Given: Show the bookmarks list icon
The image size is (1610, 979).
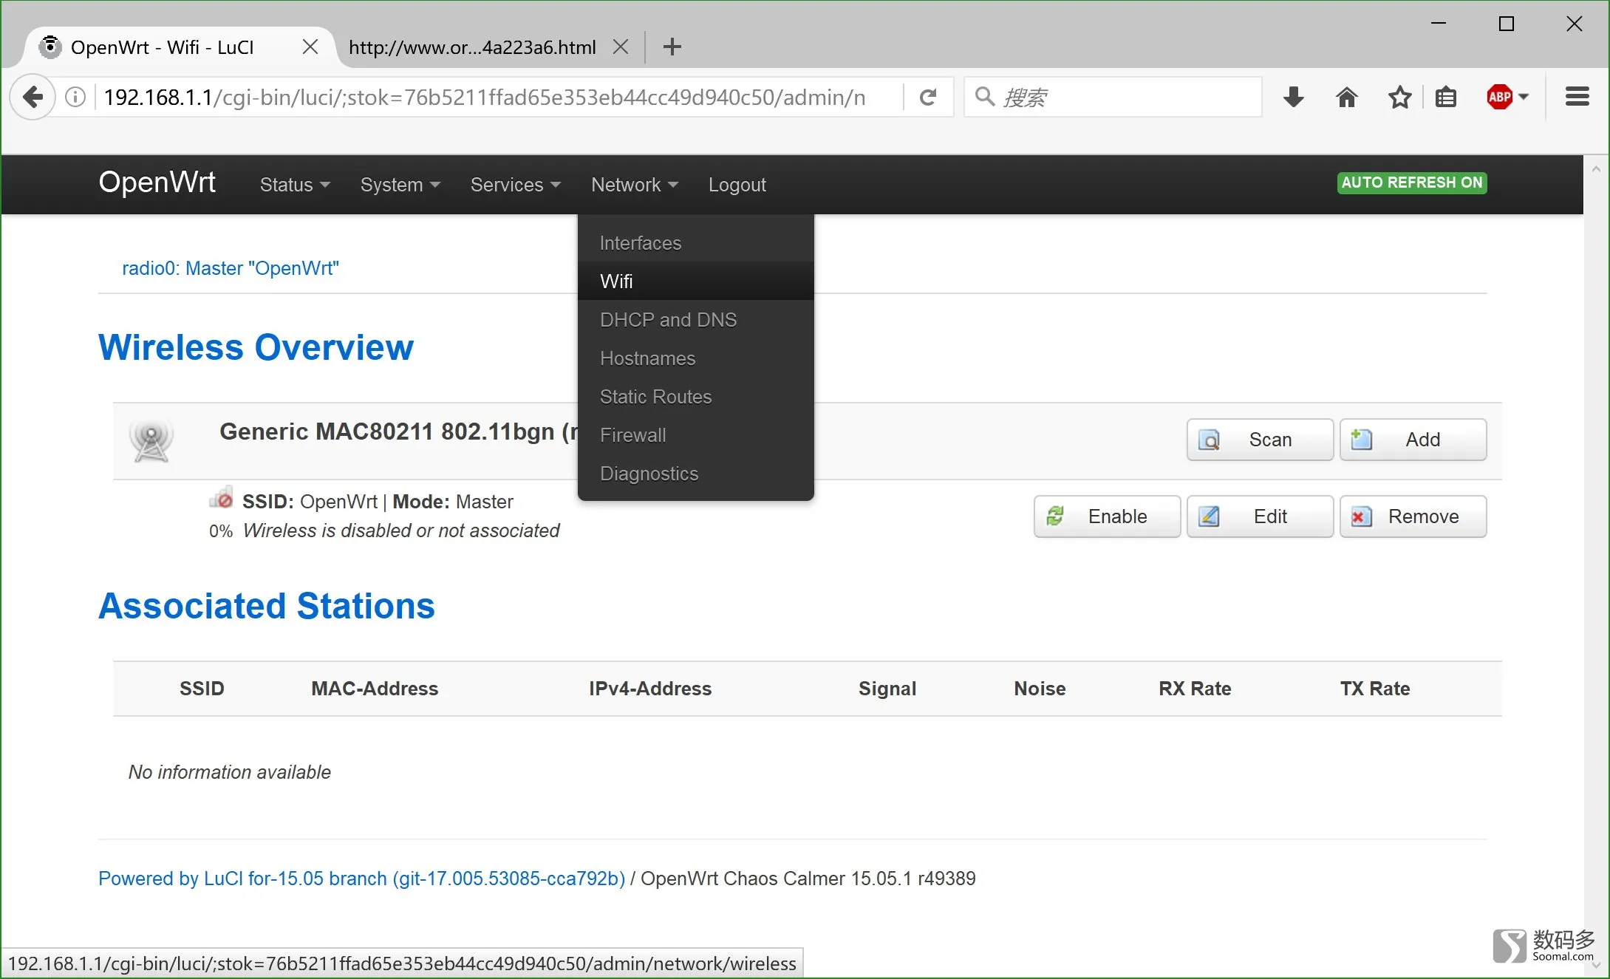Looking at the screenshot, I should tap(1446, 97).
